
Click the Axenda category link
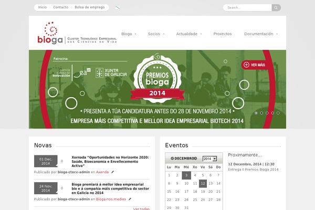point(102,172)
